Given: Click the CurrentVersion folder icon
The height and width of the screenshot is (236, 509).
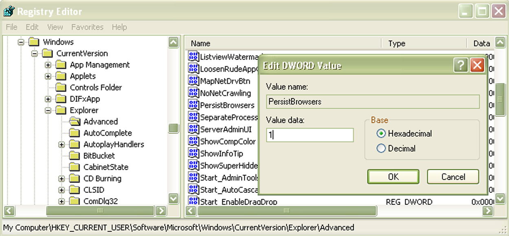Looking at the screenshot, I should tap(48, 53).
